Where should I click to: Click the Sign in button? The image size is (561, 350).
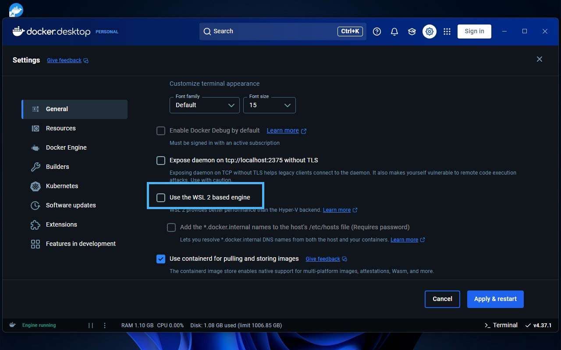[x=474, y=31]
